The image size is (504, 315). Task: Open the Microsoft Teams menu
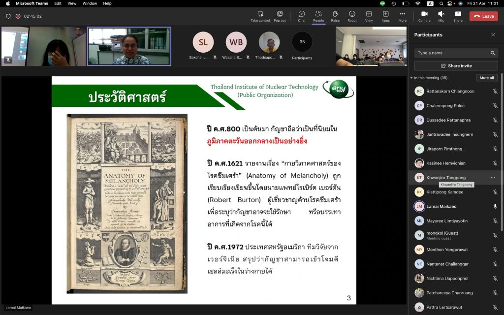(32, 3)
